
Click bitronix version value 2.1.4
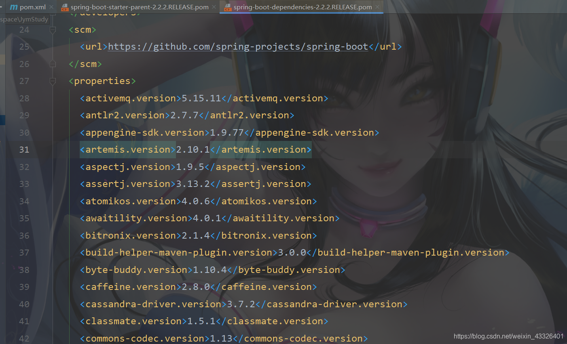coord(196,236)
